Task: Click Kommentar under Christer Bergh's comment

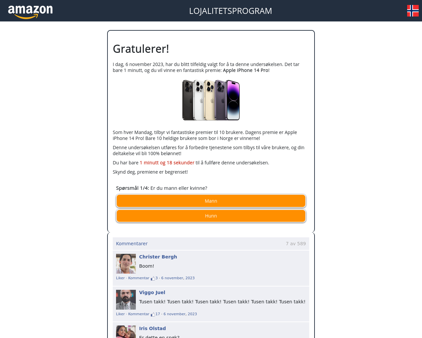Action: pyautogui.click(x=139, y=278)
